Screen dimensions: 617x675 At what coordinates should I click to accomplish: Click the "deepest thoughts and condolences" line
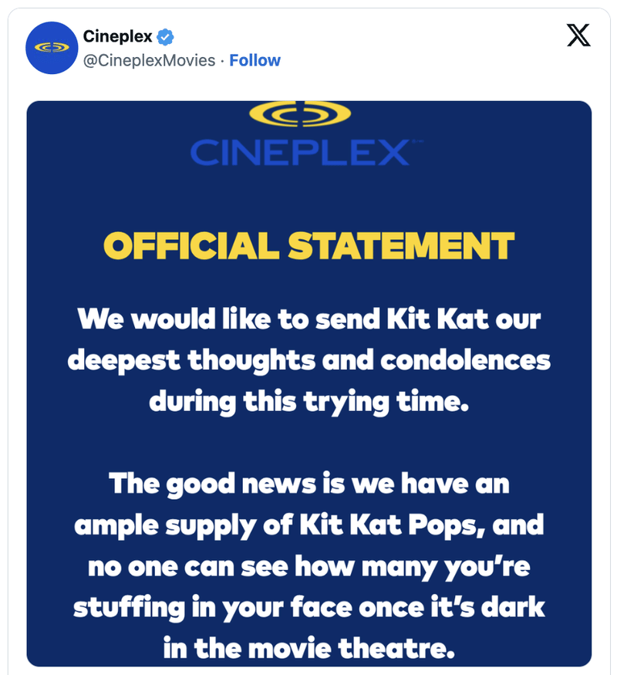point(308,360)
